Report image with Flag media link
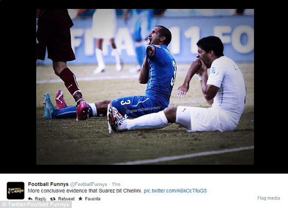288x208 pixels. click(x=269, y=198)
